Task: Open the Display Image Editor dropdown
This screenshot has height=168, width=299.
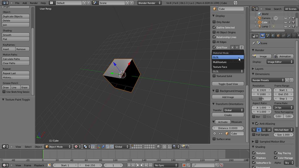Action: click(x=280, y=62)
